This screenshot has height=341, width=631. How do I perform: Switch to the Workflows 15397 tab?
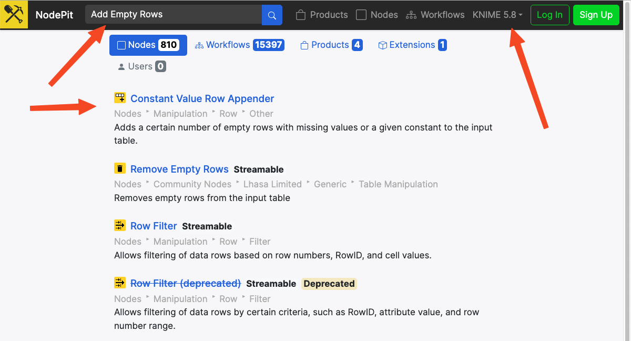(x=240, y=45)
